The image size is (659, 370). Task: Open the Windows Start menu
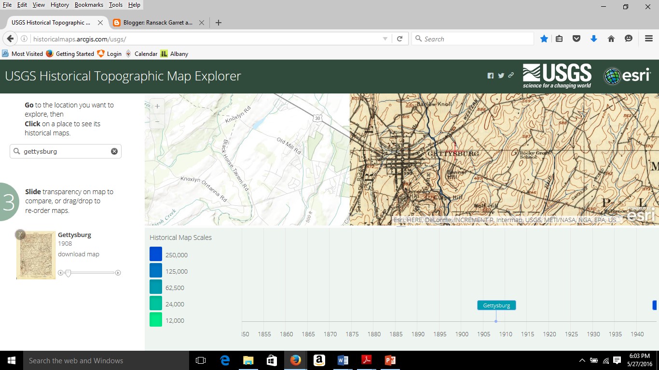point(12,360)
